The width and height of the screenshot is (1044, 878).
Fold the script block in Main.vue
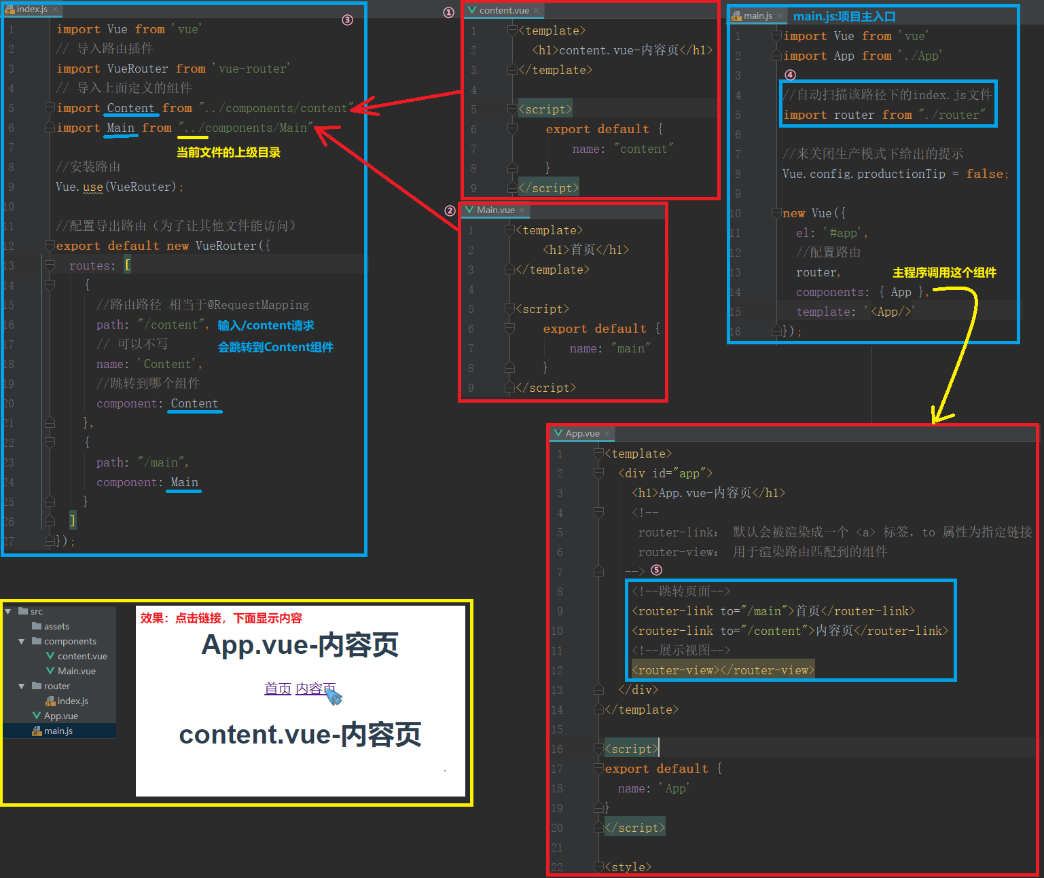510,309
